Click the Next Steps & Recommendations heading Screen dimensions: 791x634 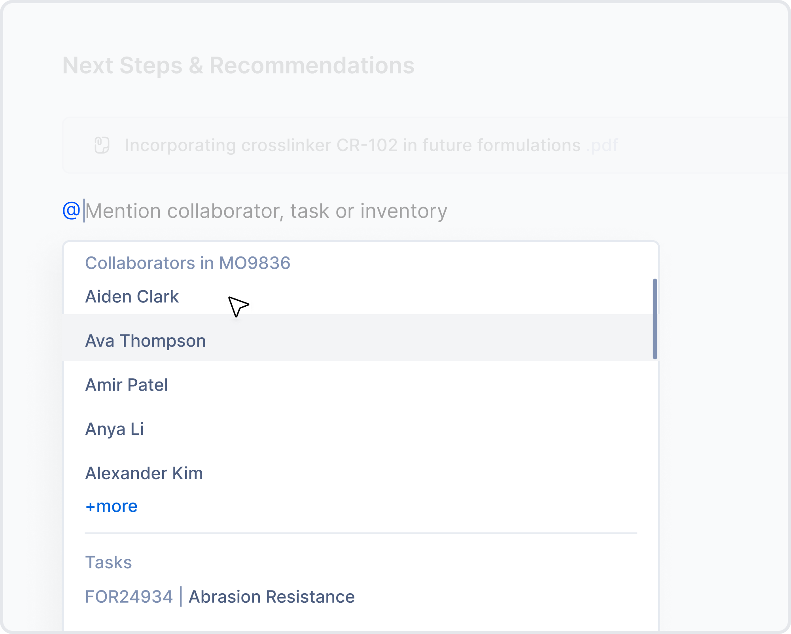click(238, 65)
